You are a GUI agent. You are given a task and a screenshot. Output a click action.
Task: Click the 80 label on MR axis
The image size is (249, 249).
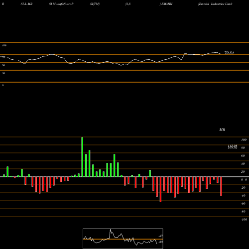pos(243,148)
